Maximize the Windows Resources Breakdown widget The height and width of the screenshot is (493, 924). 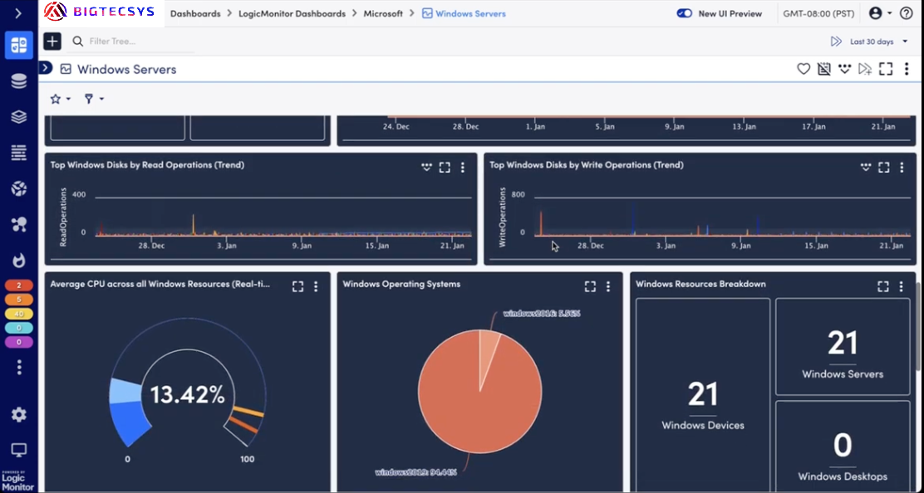(x=882, y=286)
